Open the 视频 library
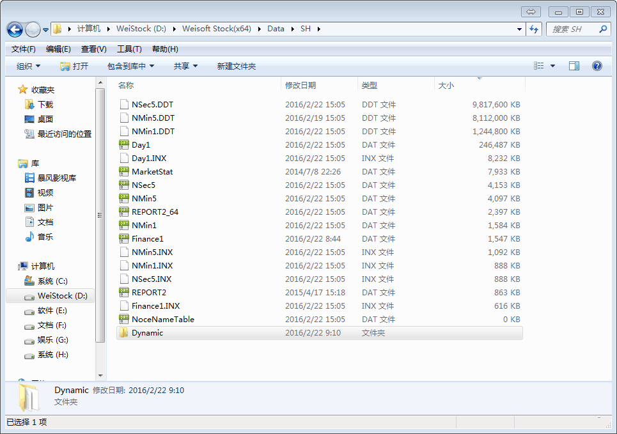 coord(39,193)
